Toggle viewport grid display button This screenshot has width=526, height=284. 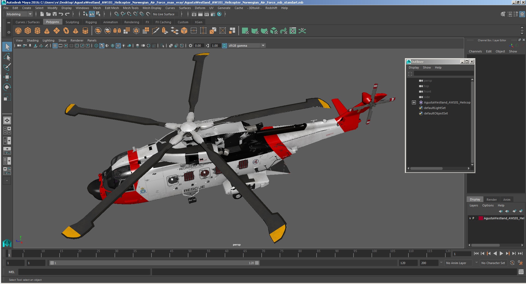55,46
